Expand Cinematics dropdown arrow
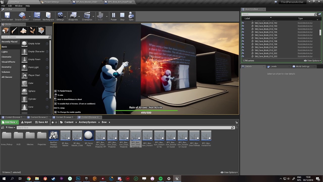The width and height of the screenshot is (323, 182). 94,16
